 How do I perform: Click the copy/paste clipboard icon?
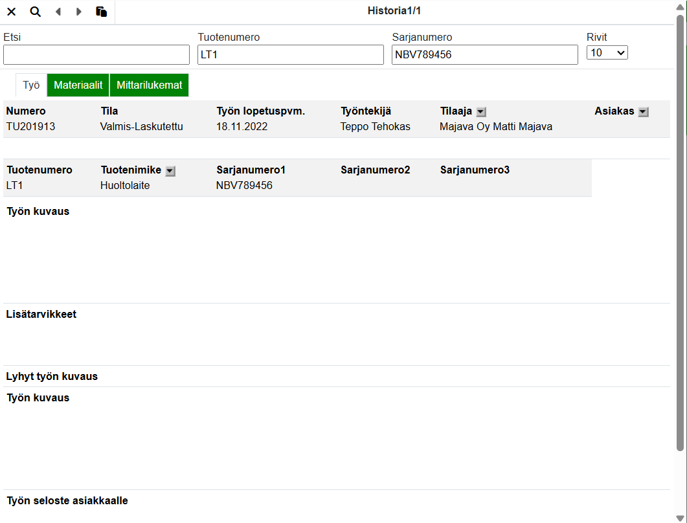101,12
